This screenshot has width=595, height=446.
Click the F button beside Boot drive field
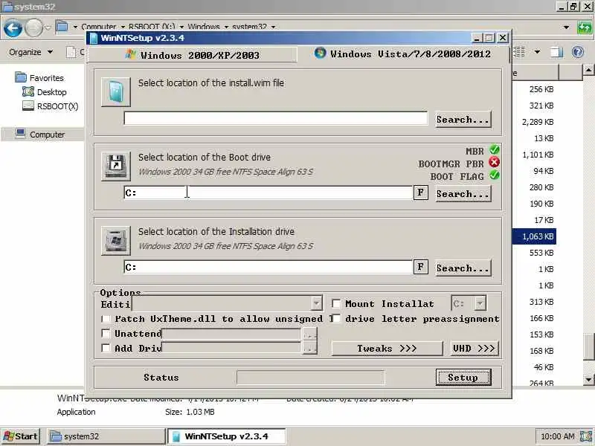[420, 193]
